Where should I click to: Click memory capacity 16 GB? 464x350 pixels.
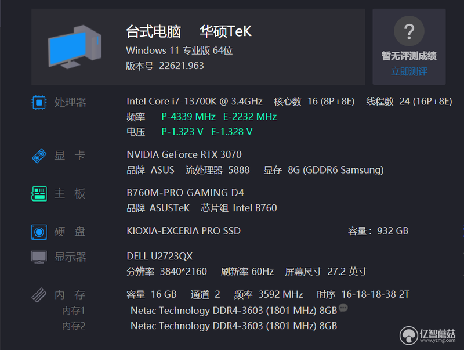click(x=164, y=294)
